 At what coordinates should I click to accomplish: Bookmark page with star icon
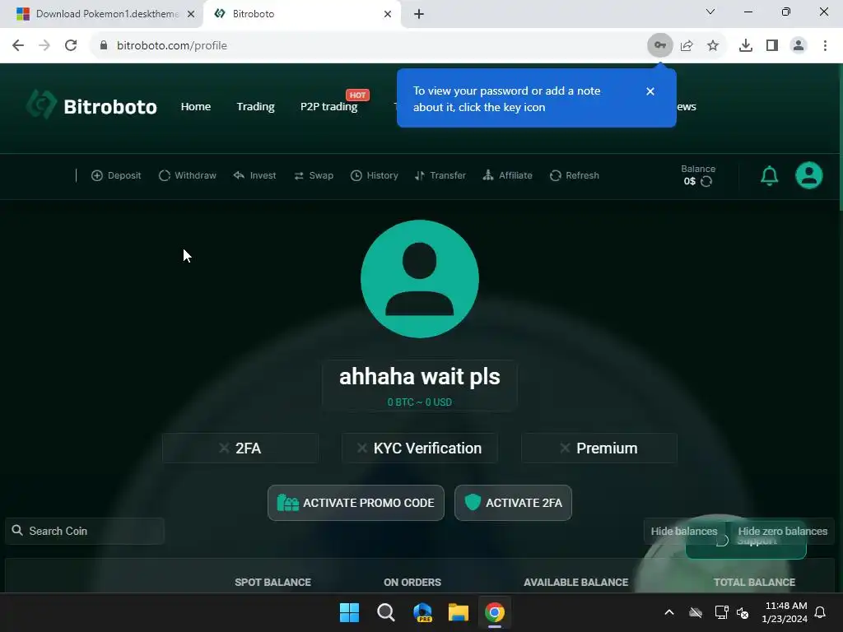click(x=713, y=46)
